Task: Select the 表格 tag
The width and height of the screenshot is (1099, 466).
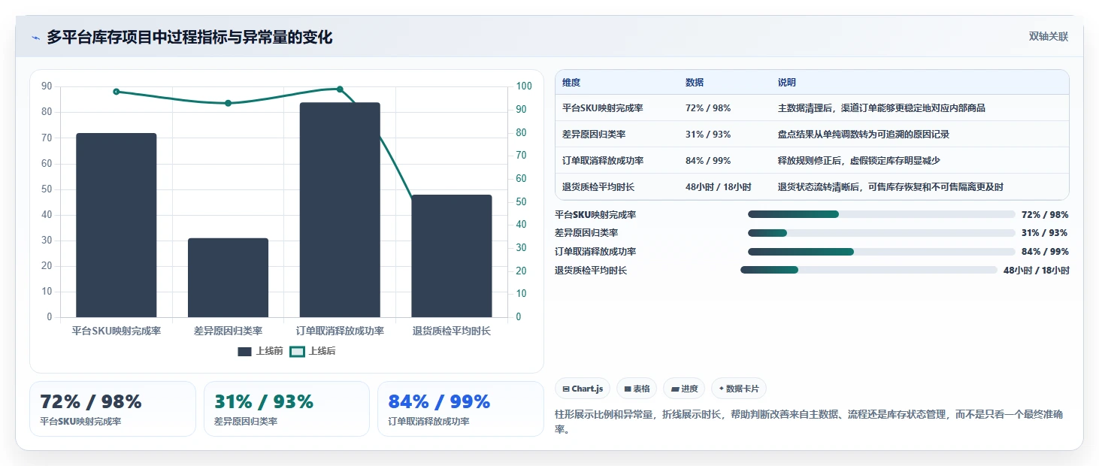Action: (x=637, y=389)
